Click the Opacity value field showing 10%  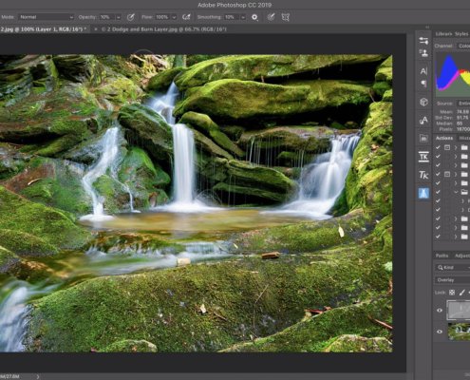point(106,17)
